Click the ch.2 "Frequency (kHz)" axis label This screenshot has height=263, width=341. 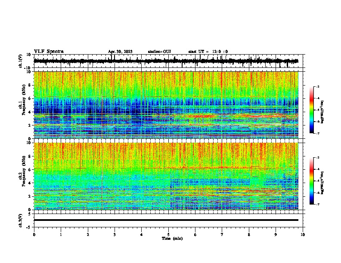point(24,171)
